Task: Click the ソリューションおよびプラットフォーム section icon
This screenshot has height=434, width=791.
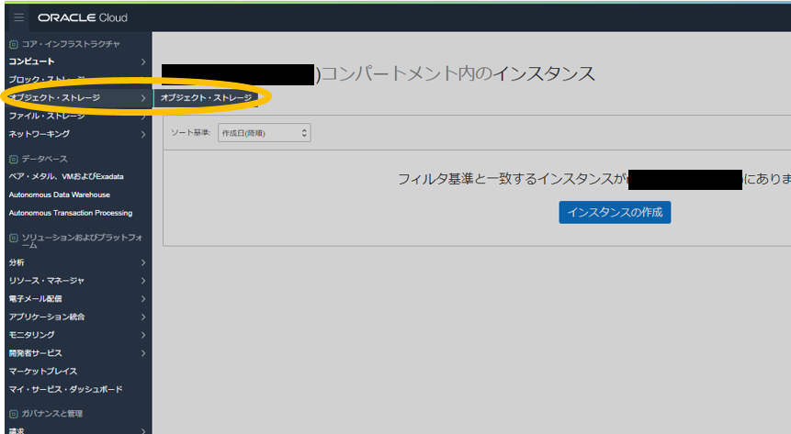Action: click(x=14, y=238)
